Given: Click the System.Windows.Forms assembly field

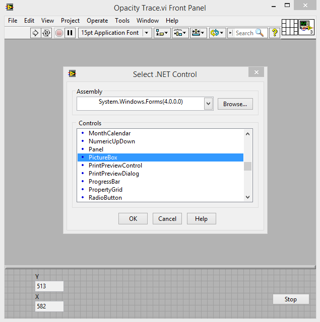Looking at the screenshot, I should [x=141, y=104].
